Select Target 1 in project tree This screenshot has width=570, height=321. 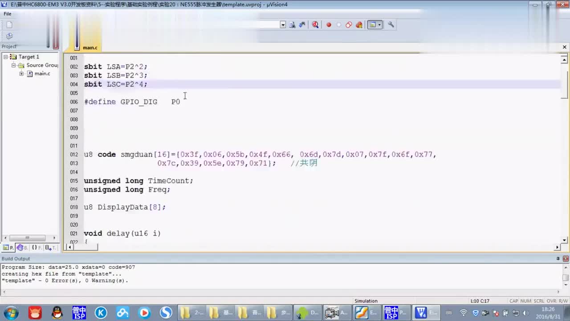pos(29,57)
